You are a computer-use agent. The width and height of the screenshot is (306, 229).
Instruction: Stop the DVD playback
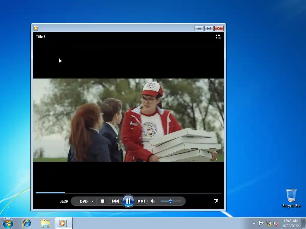(103, 201)
